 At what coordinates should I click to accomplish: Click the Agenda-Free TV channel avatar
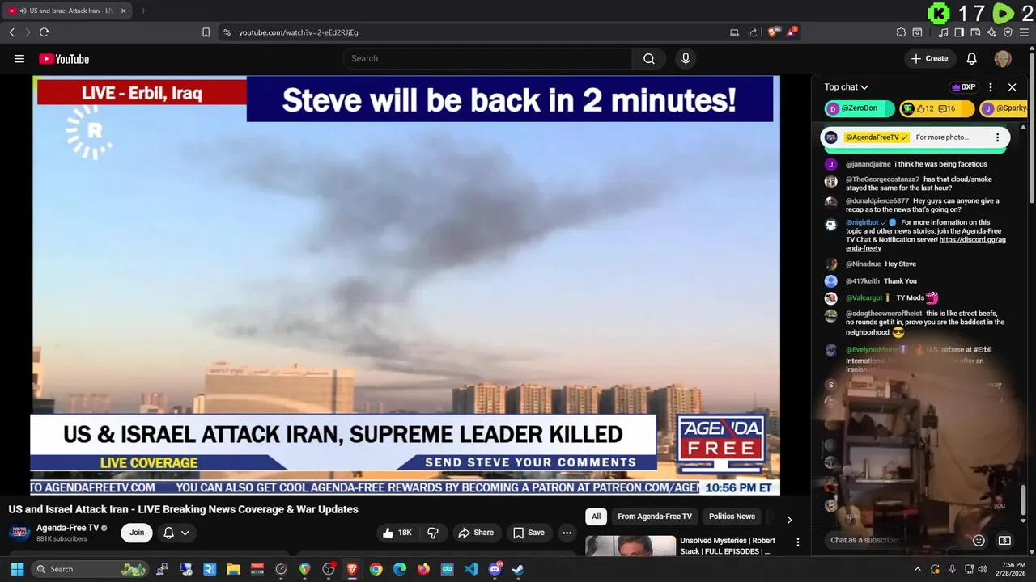(20, 533)
